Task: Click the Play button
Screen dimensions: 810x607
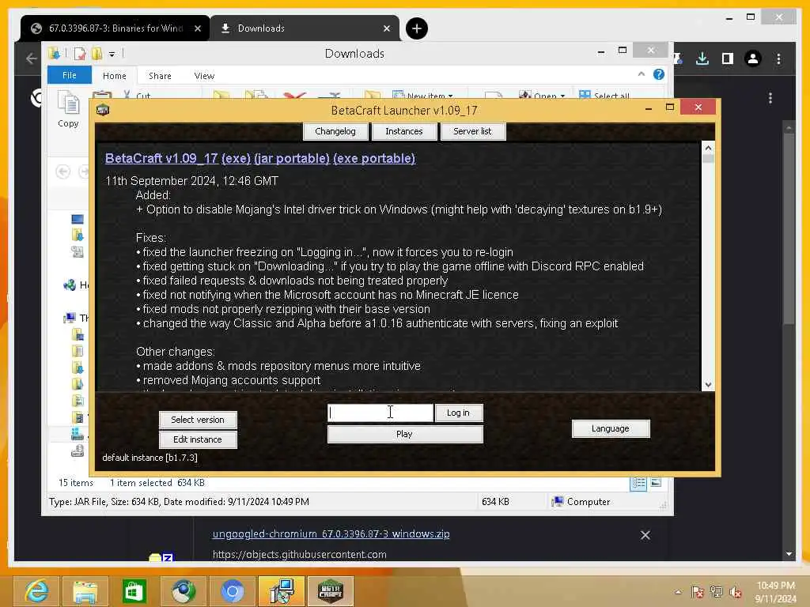Action: click(x=404, y=434)
